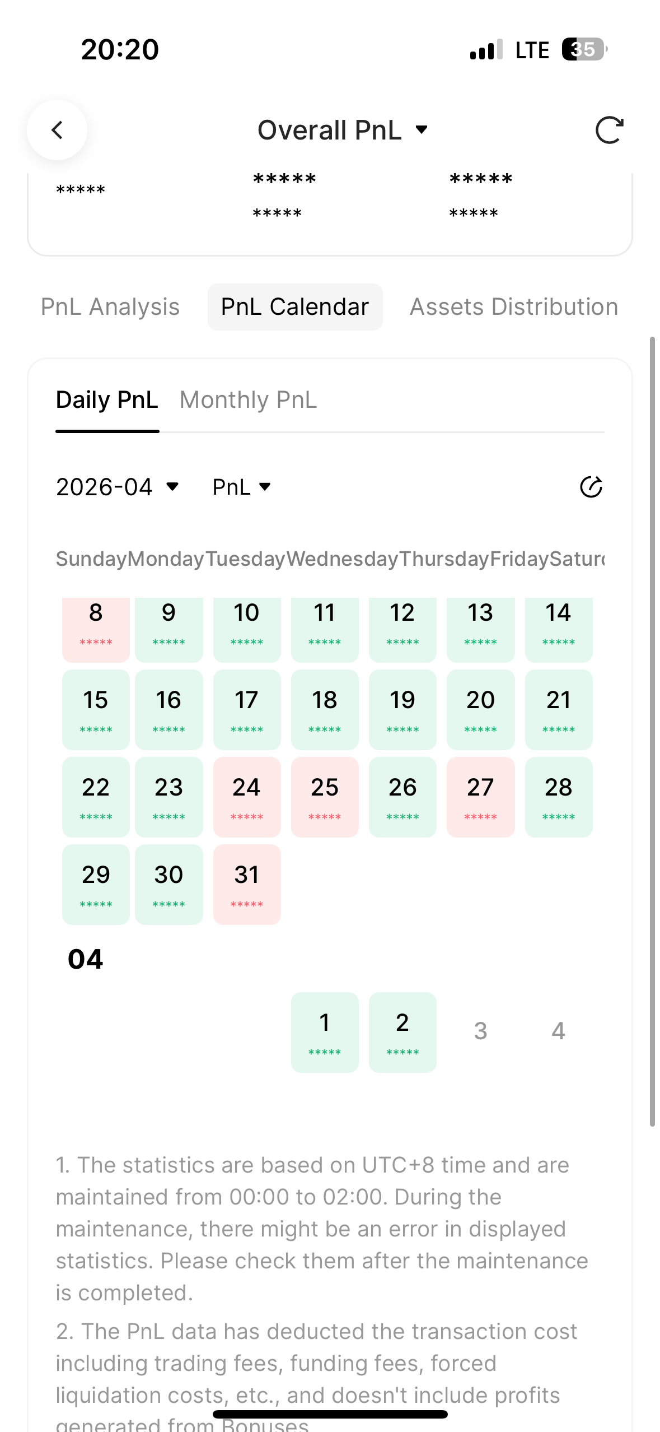
Task: Tap red loss day 31
Action: point(247,884)
